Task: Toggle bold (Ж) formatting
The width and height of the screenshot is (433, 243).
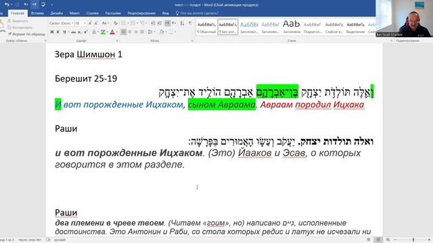Action: [52, 32]
